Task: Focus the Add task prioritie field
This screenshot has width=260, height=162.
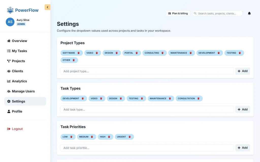Action: click(147, 148)
